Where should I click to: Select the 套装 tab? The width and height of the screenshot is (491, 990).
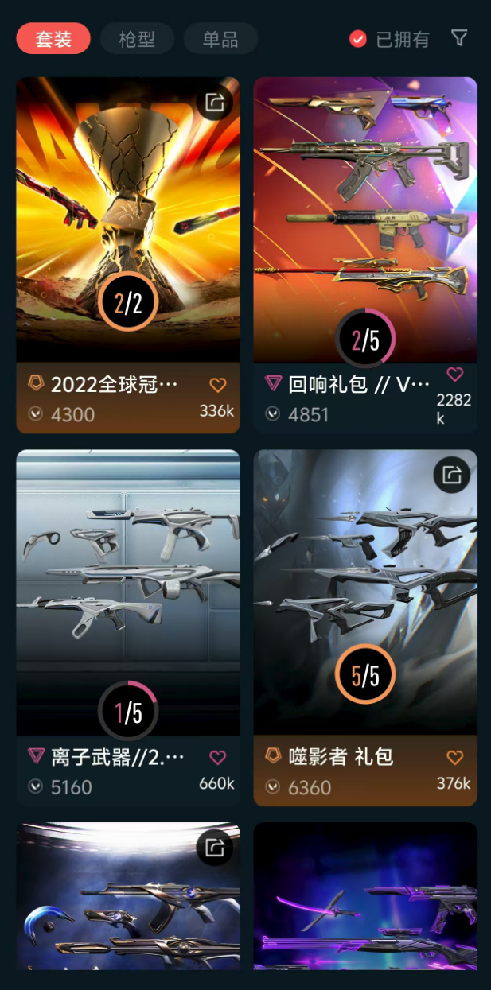[x=53, y=39]
